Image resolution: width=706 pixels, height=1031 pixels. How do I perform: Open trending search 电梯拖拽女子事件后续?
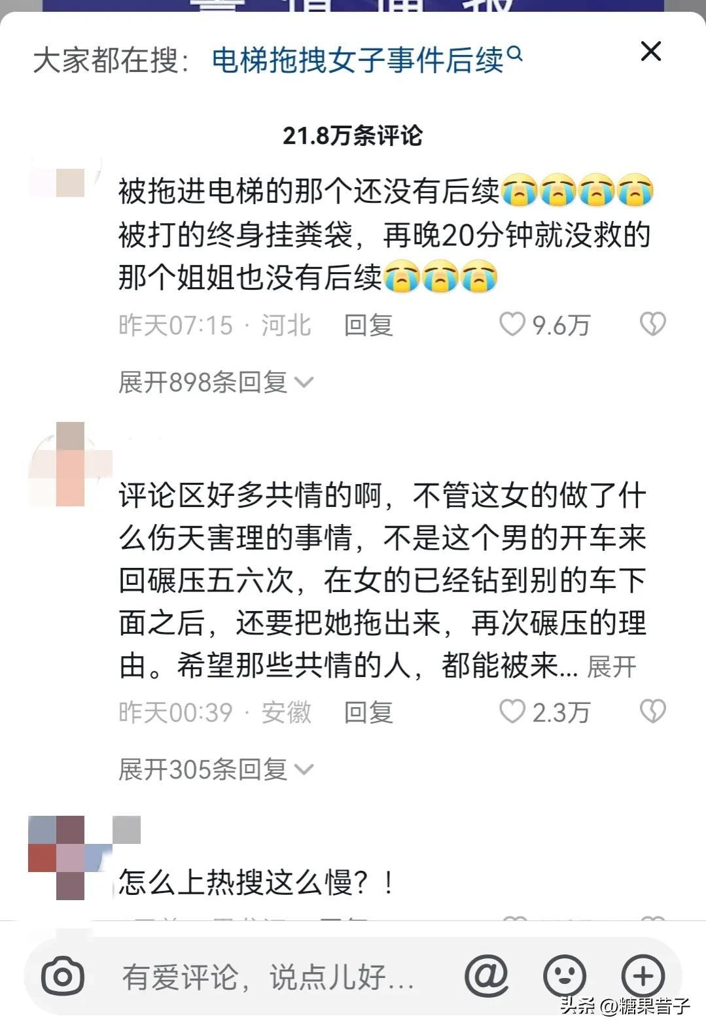[358, 61]
